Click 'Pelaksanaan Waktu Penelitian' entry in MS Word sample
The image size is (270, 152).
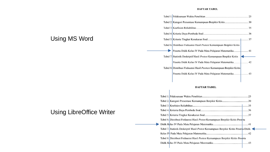tap(189, 17)
